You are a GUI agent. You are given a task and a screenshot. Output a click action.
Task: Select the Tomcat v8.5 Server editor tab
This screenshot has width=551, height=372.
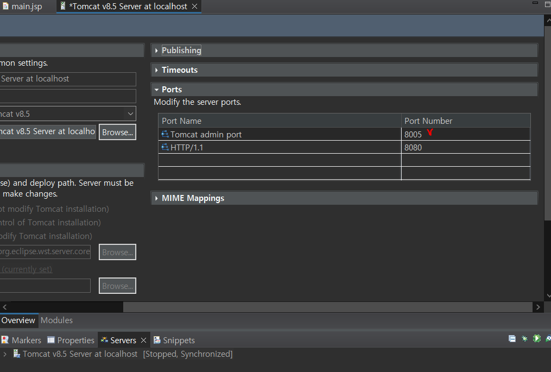click(x=129, y=7)
